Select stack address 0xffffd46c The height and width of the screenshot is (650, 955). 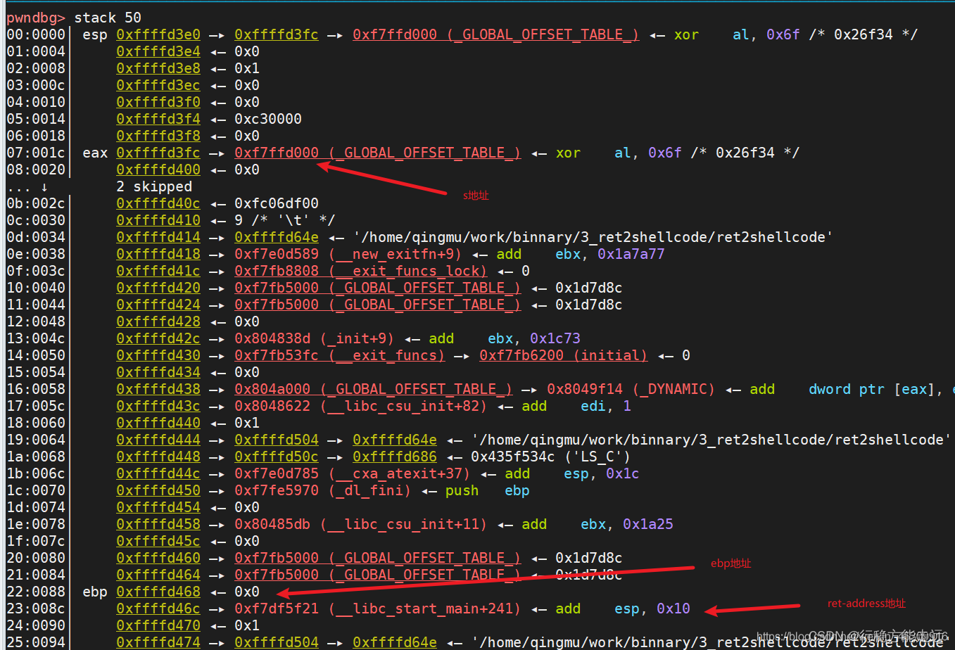click(x=158, y=608)
